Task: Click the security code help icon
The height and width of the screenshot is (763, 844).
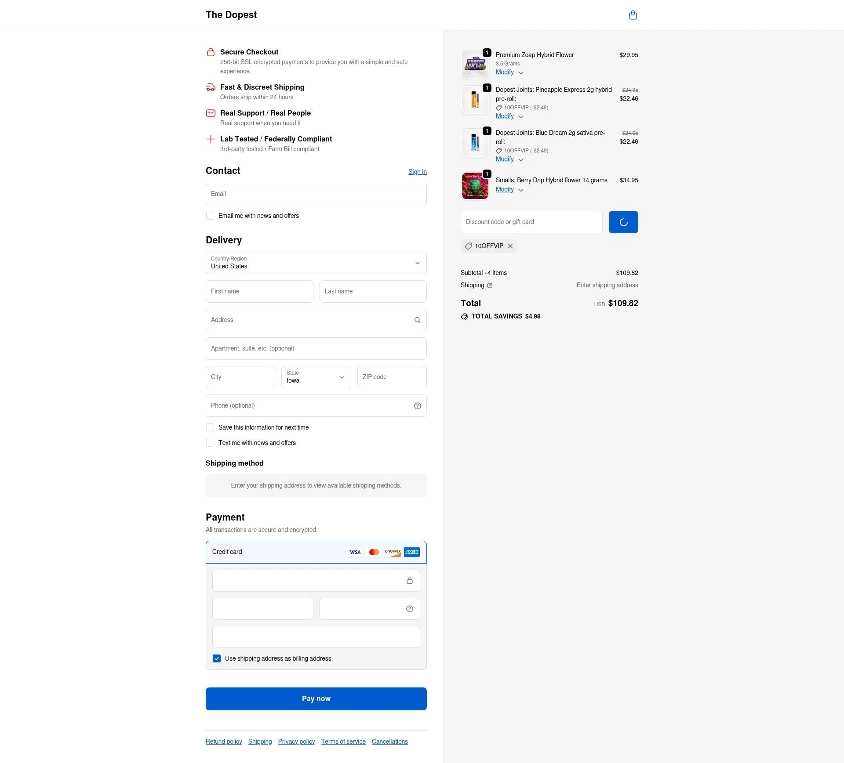Action: [410, 609]
